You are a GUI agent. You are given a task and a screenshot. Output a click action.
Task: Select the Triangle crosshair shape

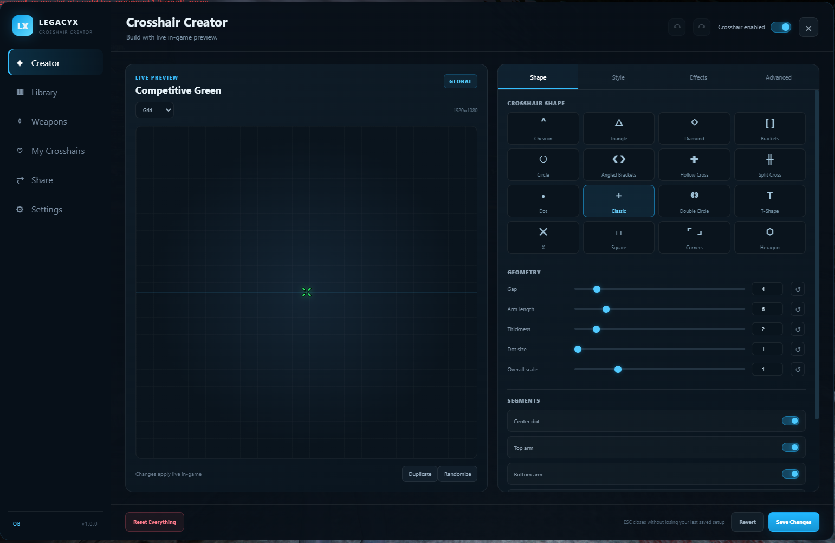click(x=619, y=128)
